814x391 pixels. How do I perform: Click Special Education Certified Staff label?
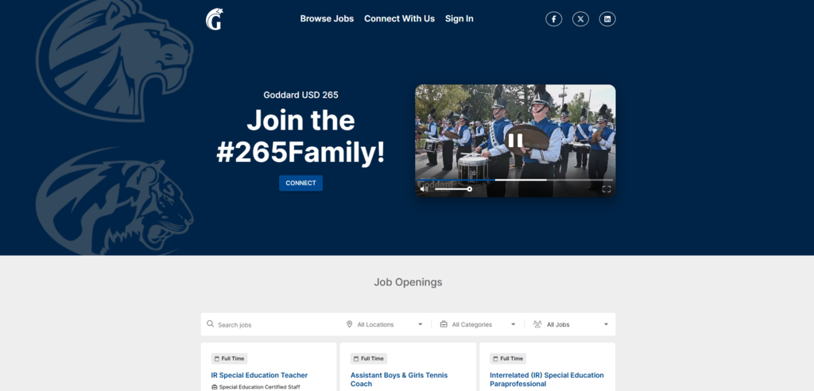(x=260, y=387)
